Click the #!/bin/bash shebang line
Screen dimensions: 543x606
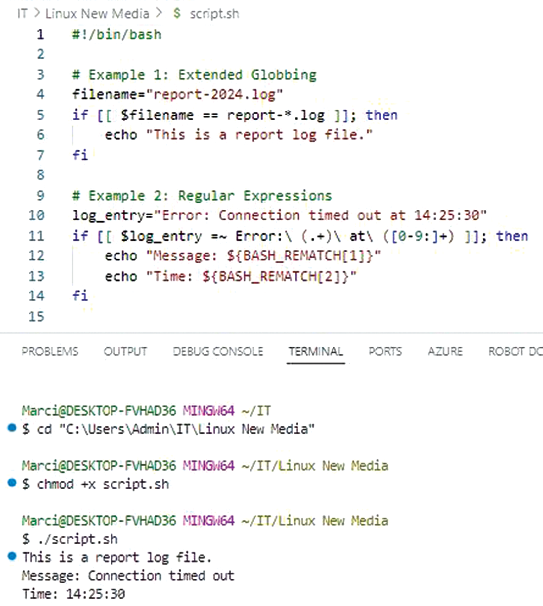pyautogui.click(x=117, y=34)
